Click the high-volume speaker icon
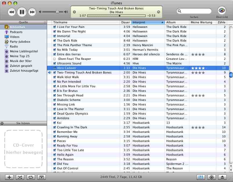The width and height of the screenshot is (233, 182). [x=66, y=12]
